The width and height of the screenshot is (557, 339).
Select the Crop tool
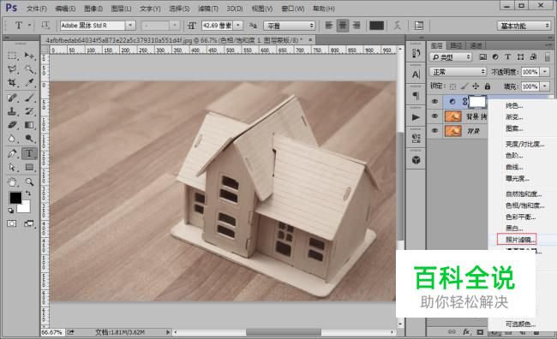click(x=13, y=83)
